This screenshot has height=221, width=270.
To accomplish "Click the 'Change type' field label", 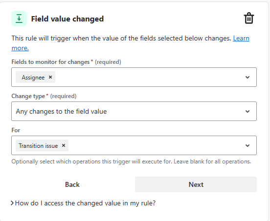I will (28, 96).
